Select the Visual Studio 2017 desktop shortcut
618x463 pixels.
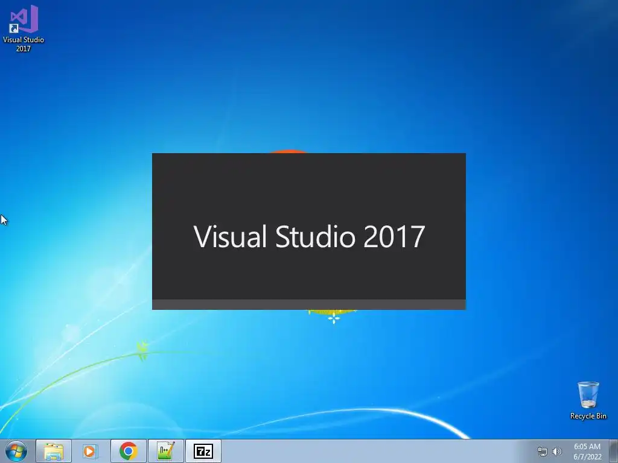[x=24, y=28]
